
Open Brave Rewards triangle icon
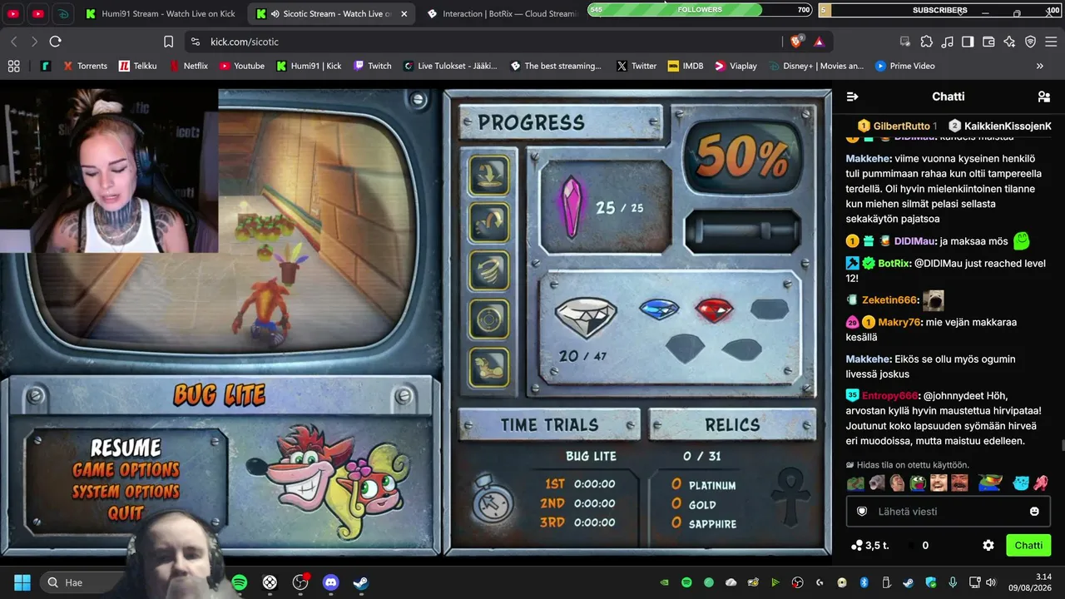point(819,42)
